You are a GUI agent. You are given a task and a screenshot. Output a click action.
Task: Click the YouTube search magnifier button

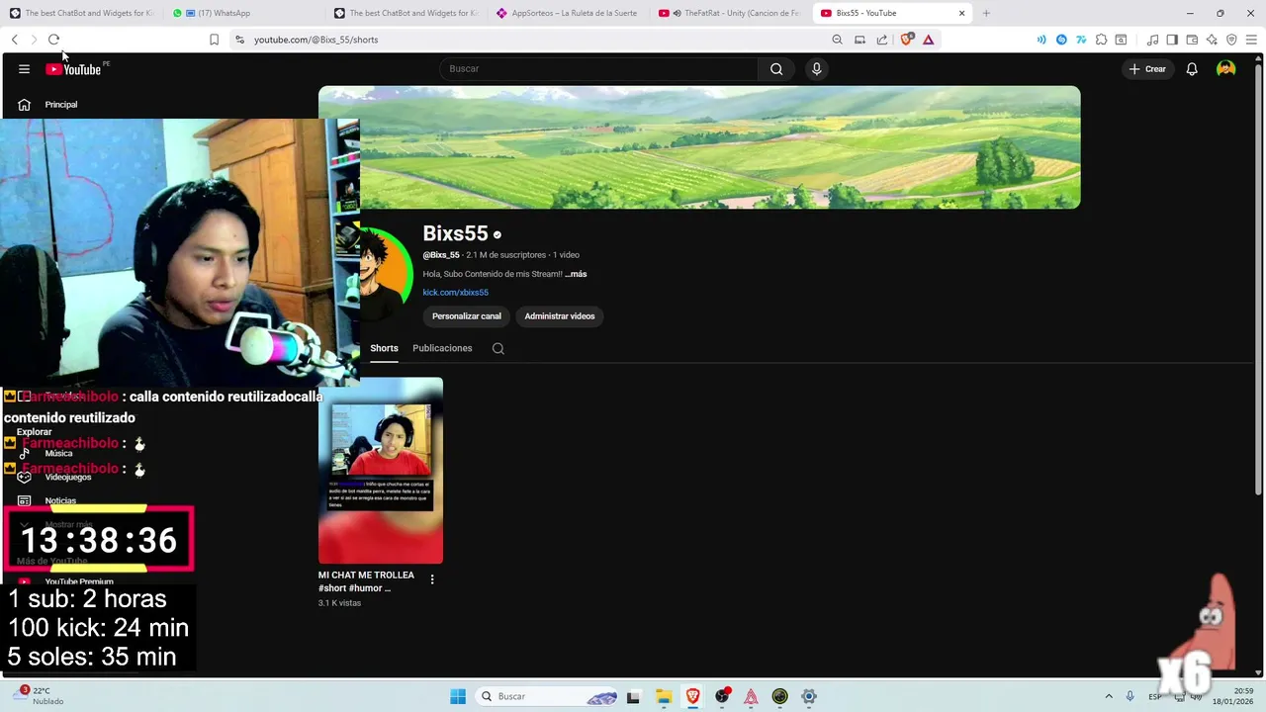(x=776, y=69)
